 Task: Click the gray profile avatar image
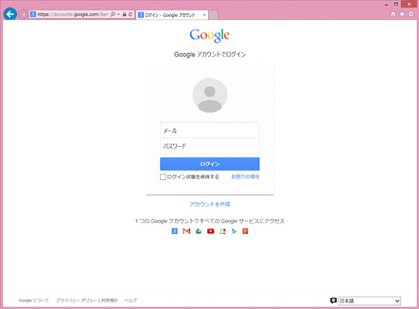point(209,95)
